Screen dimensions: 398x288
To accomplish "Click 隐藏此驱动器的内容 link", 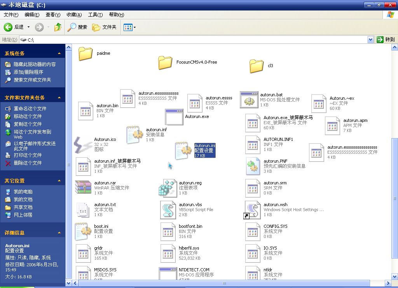I will tap(35, 64).
